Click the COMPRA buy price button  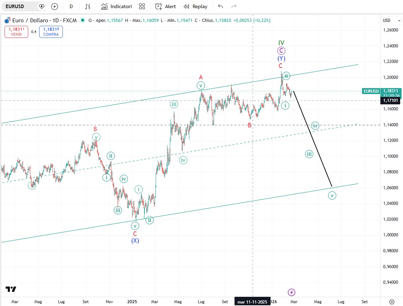click(x=51, y=31)
